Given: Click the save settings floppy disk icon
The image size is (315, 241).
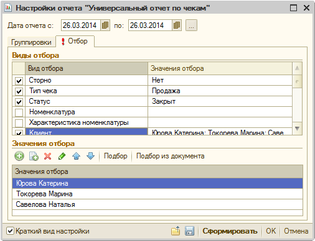Looking at the screenshot, I should tap(189, 231).
